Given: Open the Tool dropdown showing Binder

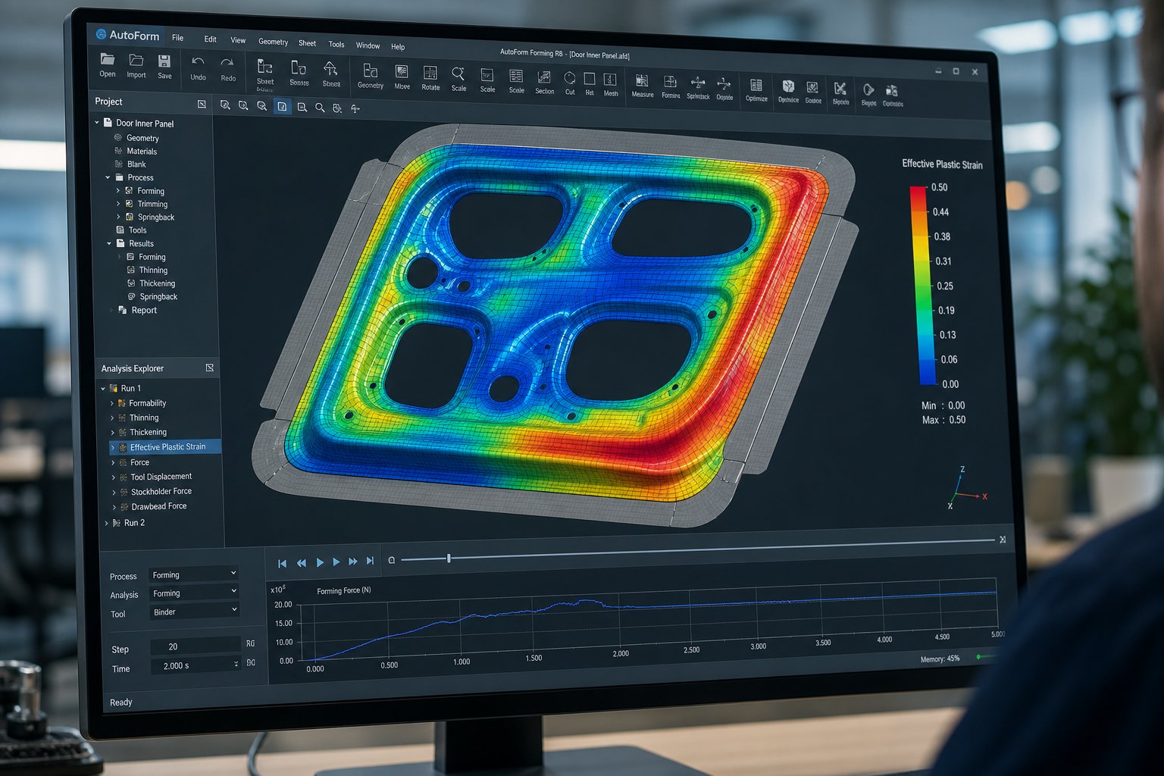Looking at the screenshot, I should [195, 611].
